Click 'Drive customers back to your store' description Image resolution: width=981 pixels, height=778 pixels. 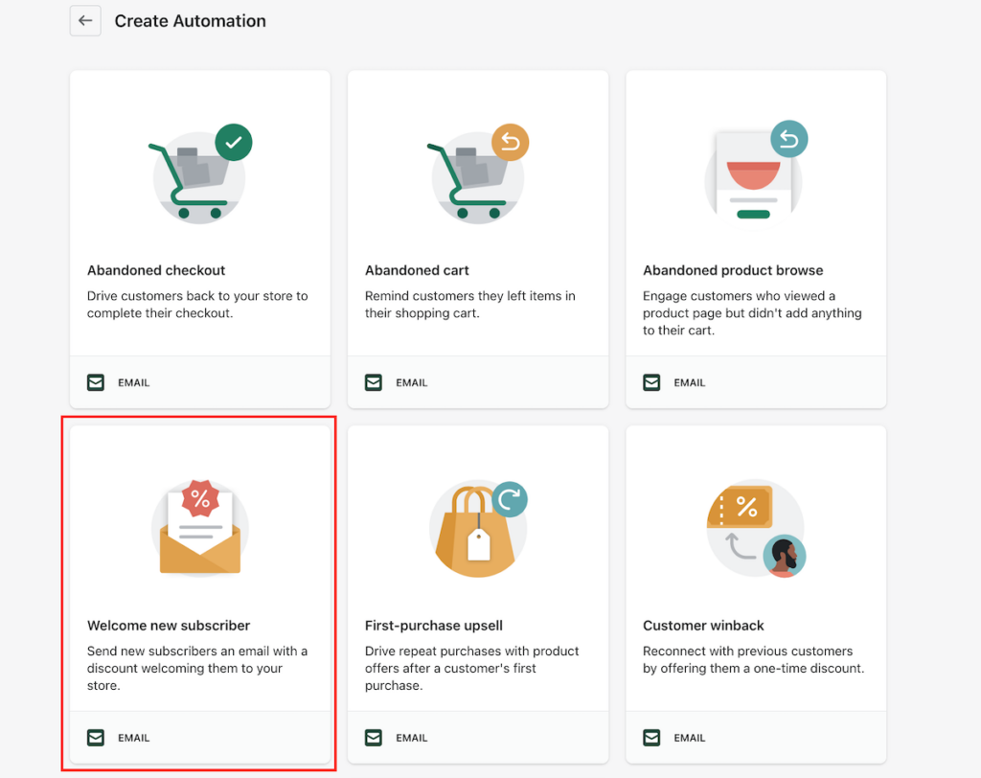click(197, 304)
